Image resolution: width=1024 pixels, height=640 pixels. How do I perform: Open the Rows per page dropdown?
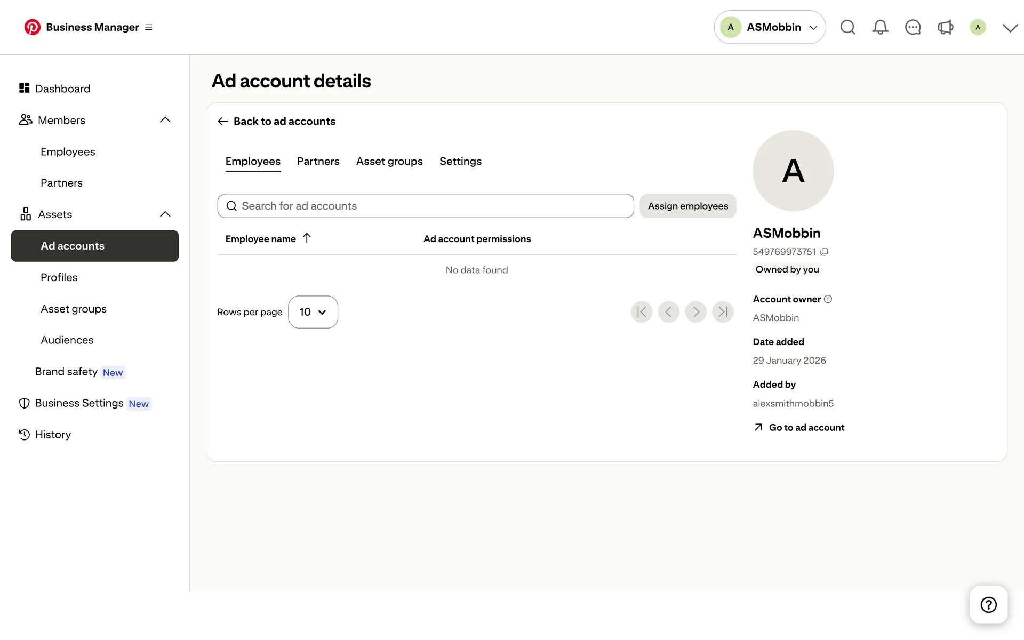pyautogui.click(x=313, y=312)
